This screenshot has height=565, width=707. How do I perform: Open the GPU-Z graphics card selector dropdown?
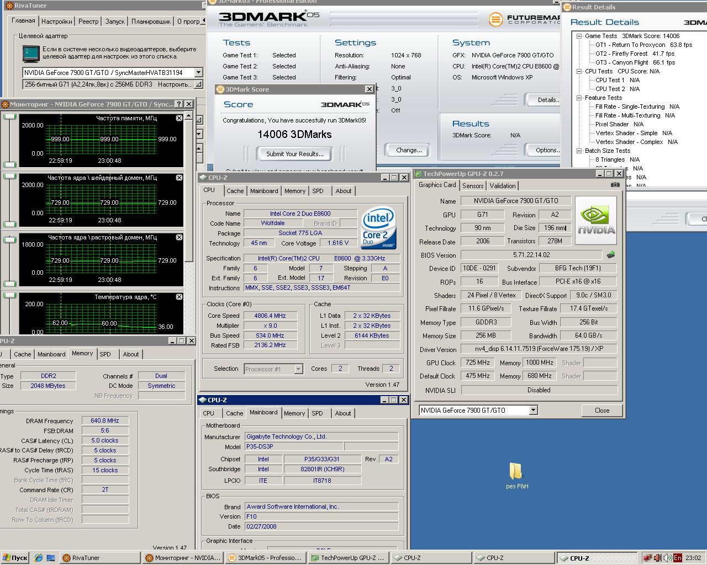[x=533, y=410]
